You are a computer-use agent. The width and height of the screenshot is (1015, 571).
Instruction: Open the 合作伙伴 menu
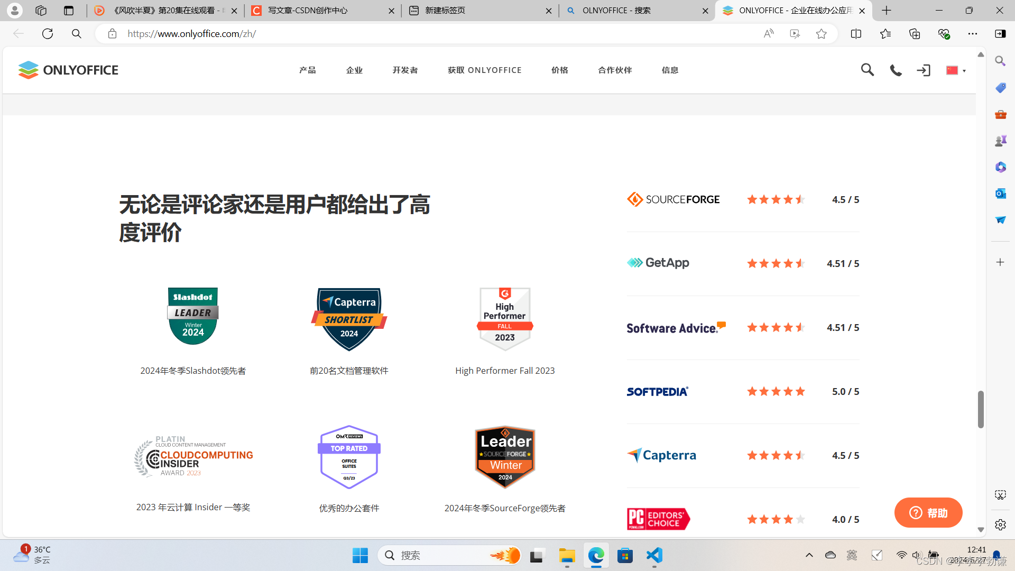point(615,70)
